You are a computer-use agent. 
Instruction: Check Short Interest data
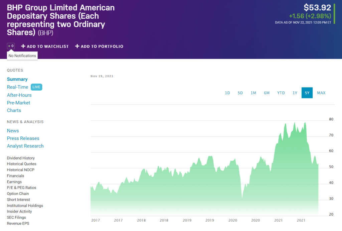(19, 200)
